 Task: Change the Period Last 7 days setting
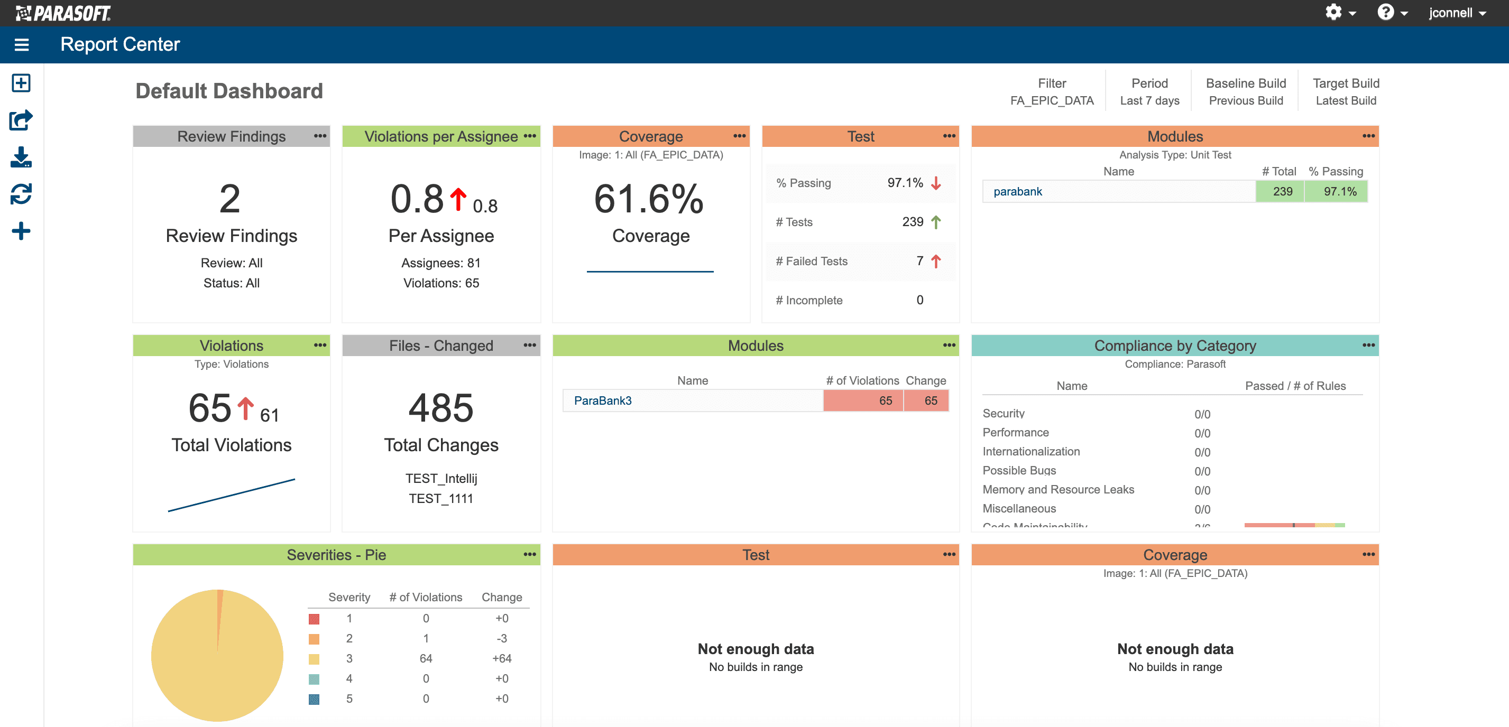(1149, 92)
